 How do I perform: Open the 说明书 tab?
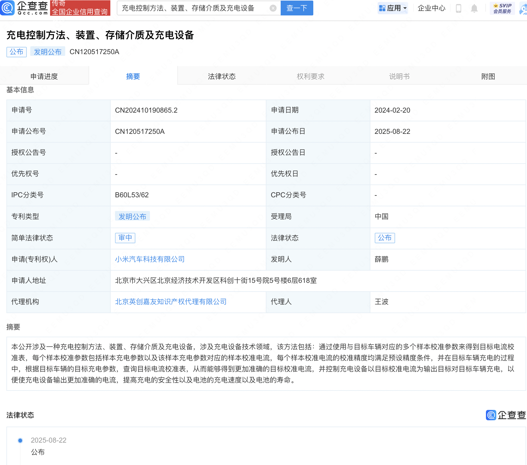399,76
